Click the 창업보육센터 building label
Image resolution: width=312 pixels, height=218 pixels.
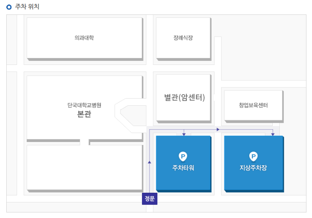(253, 105)
